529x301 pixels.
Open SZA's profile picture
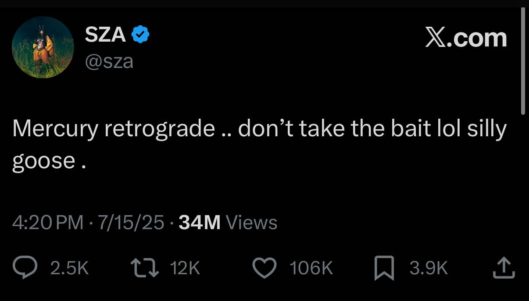(x=43, y=47)
